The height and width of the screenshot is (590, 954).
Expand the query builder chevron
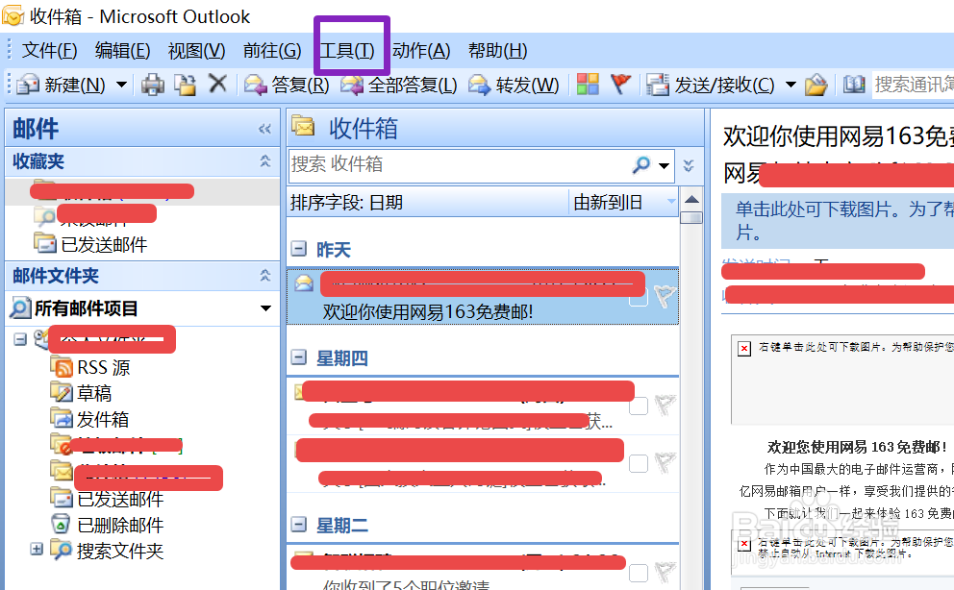point(689,165)
